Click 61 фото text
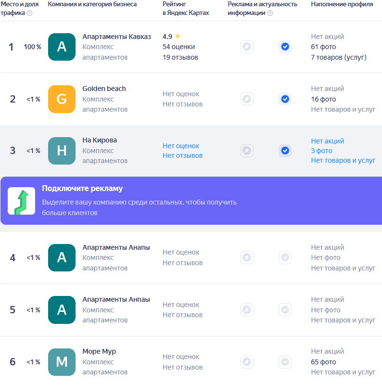The width and height of the screenshot is (382, 385). [x=323, y=47]
